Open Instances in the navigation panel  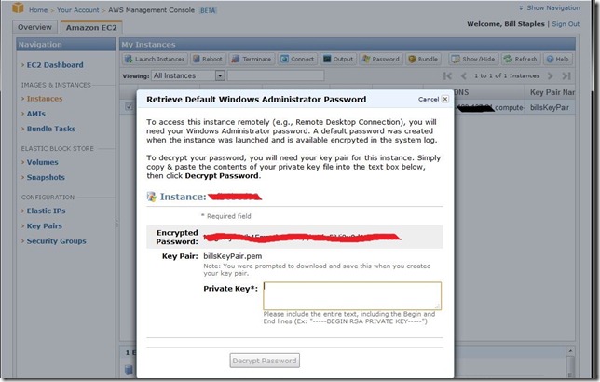click(45, 99)
